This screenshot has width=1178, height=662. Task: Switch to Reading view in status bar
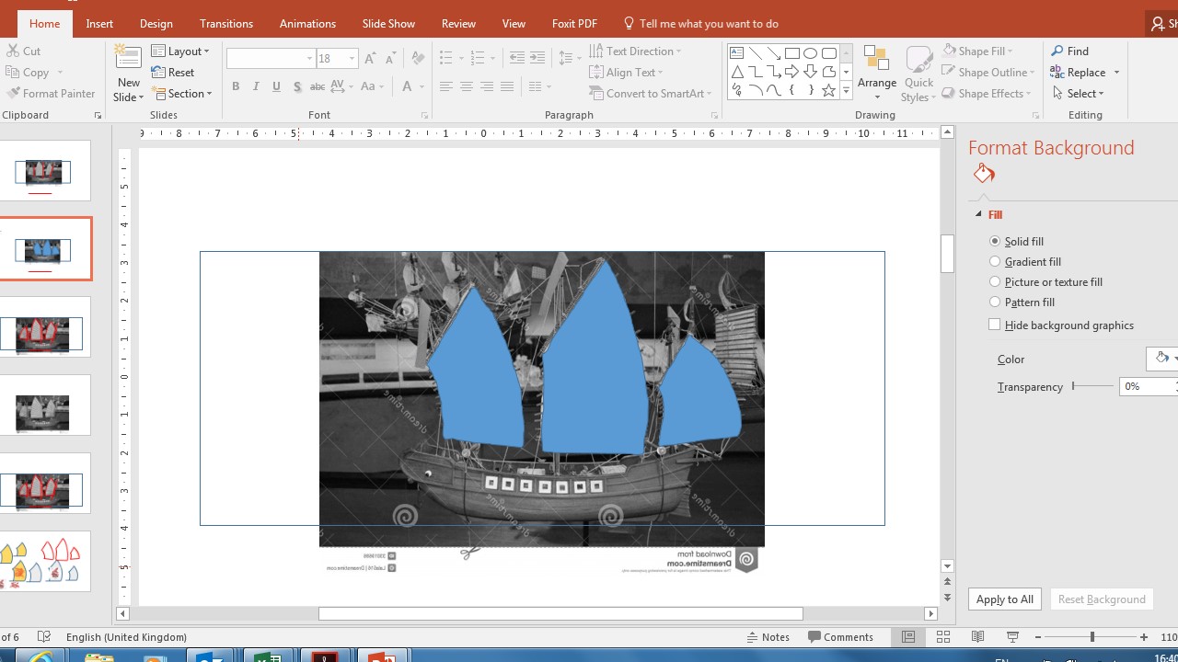point(978,637)
